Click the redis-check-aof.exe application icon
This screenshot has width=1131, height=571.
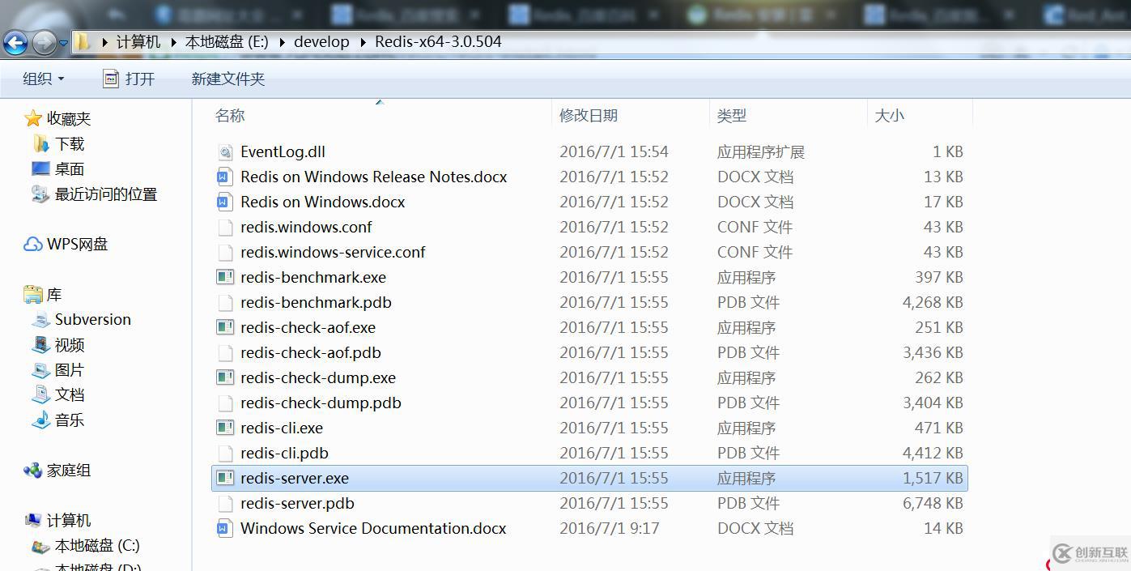225,327
